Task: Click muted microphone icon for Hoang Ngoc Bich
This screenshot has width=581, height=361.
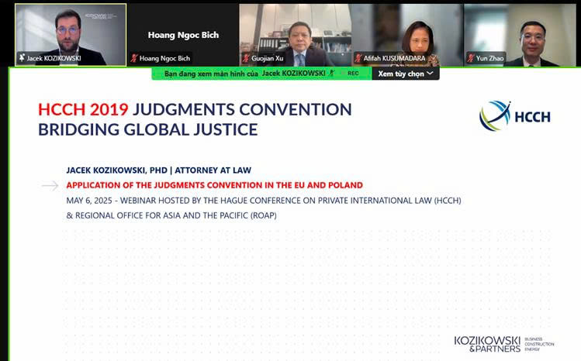Action: click(x=134, y=58)
